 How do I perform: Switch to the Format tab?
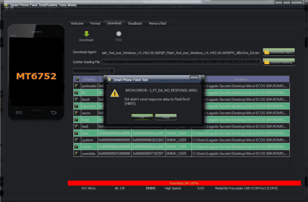tap(95, 24)
